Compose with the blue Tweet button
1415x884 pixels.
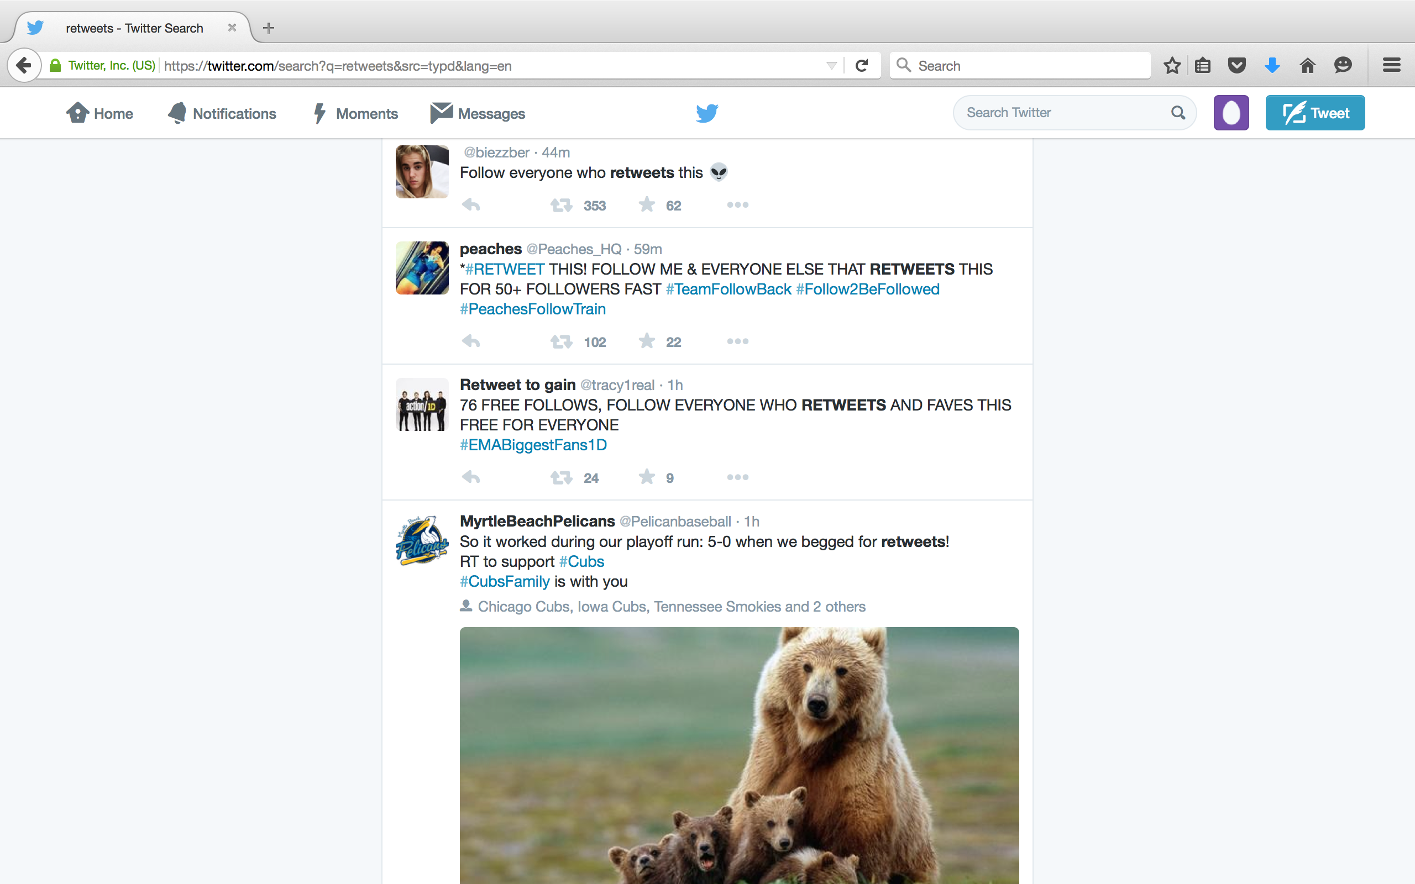[x=1315, y=113]
